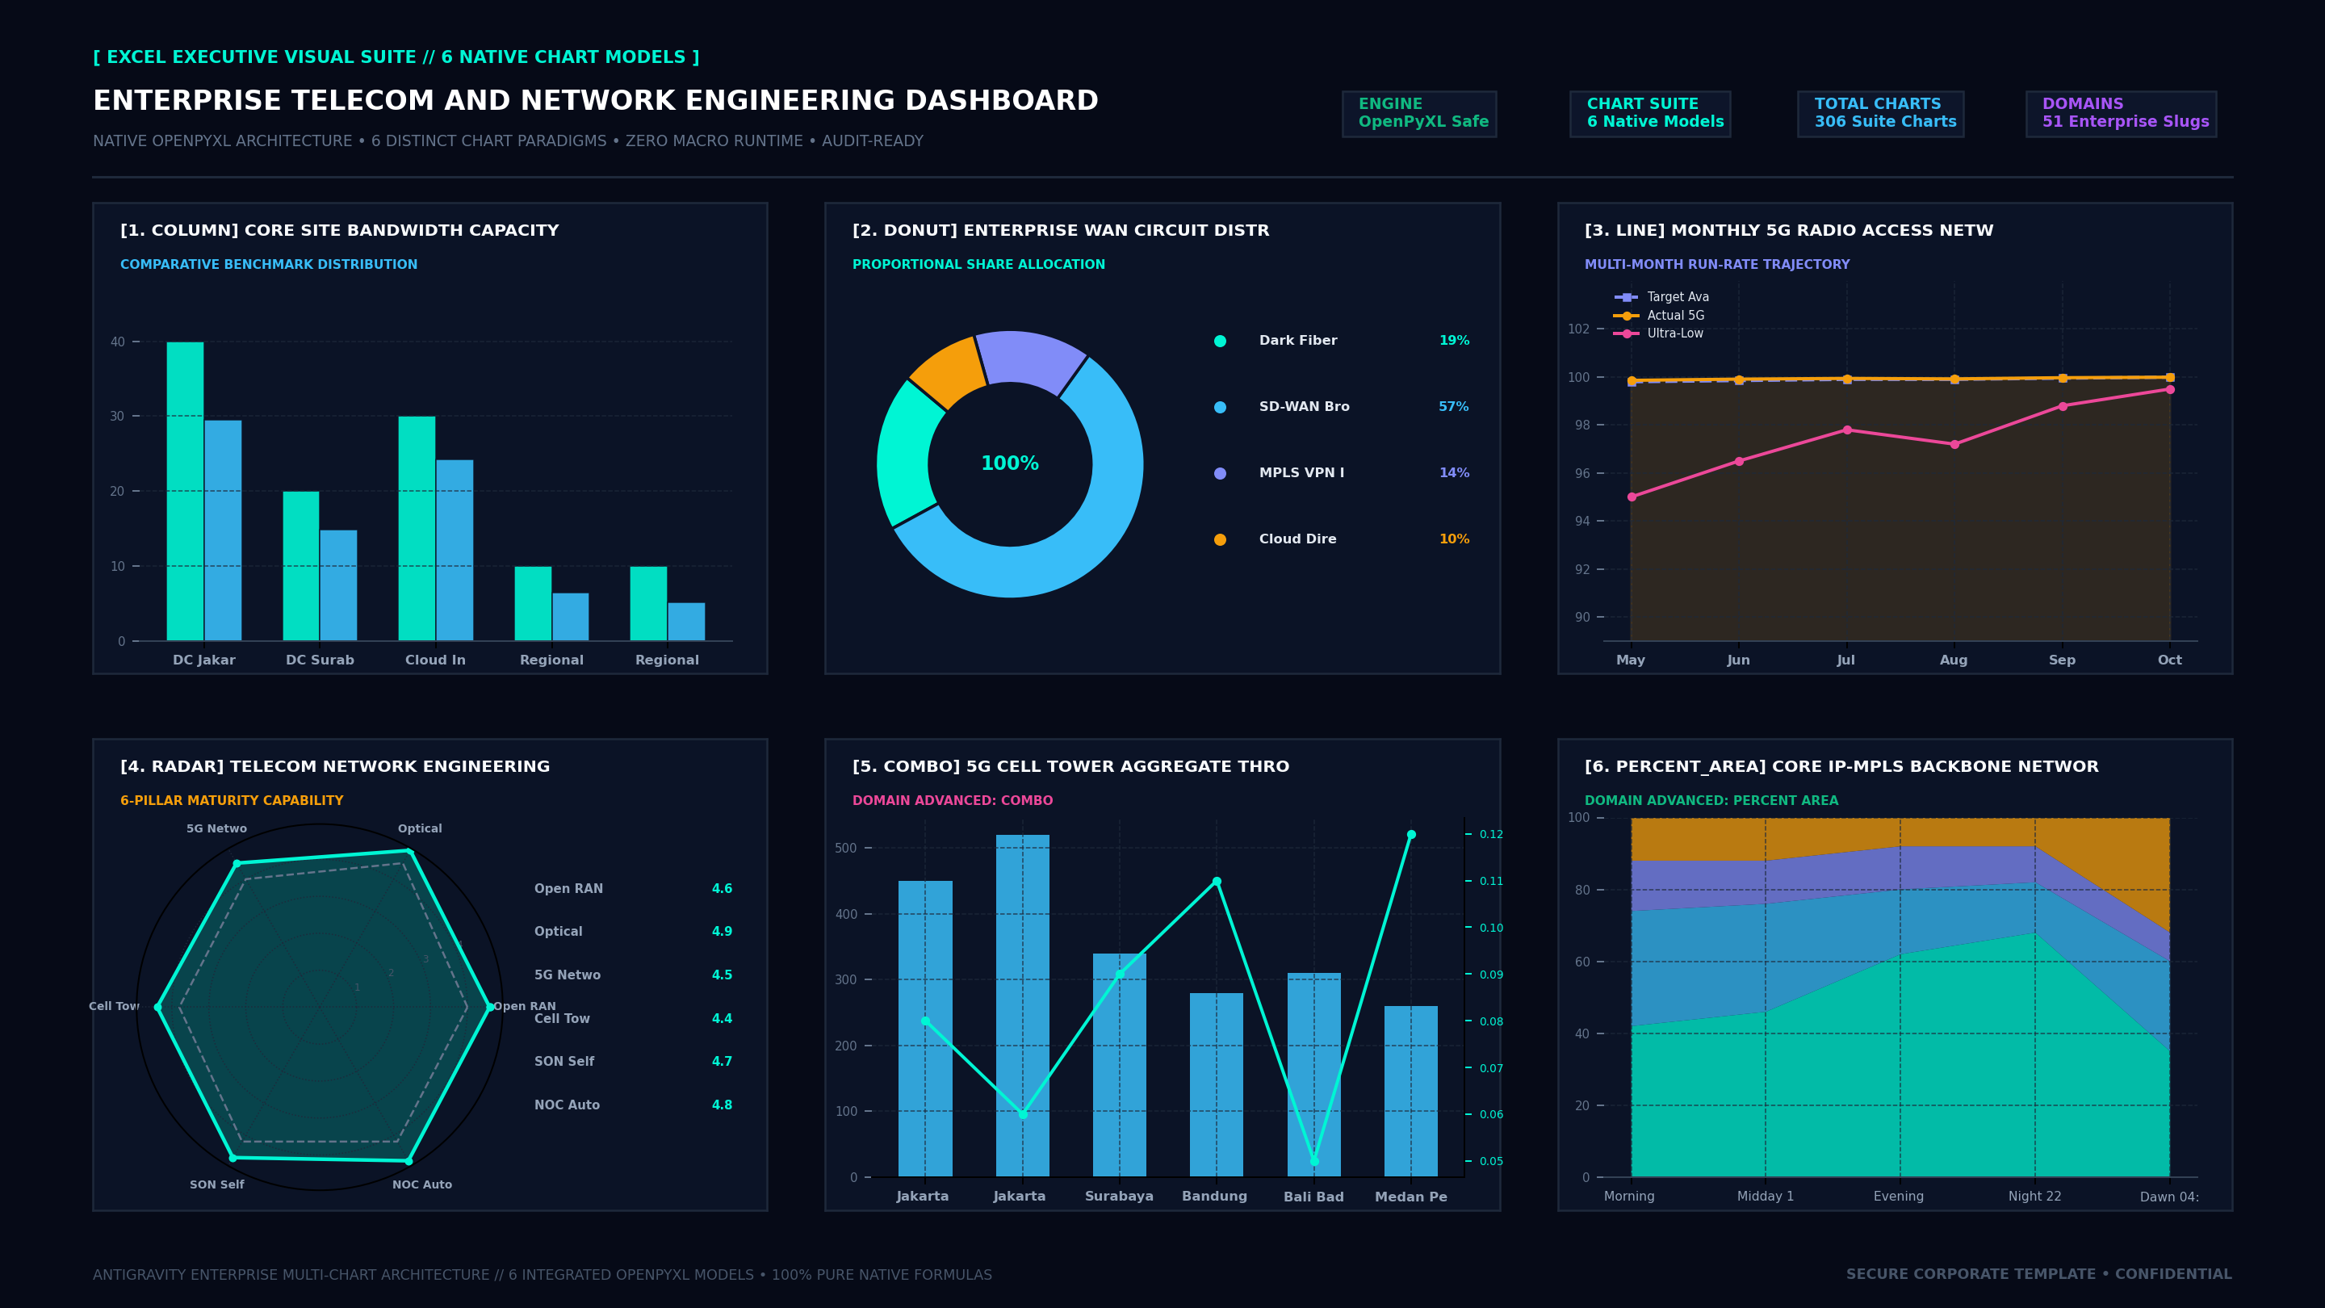Click the SECURE CORPORATE TEMPLATE footer text
Viewport: 2325px width, 1308px height.
click(2039, 1275)
